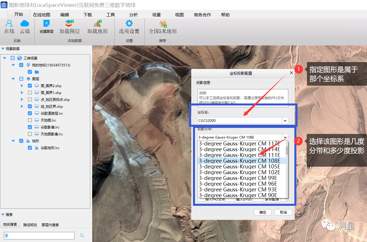Image resolution: width=367 pixels, height=242 pixels.
Task: Confirm with the 确定 button
Action: [x=263, y=212]
